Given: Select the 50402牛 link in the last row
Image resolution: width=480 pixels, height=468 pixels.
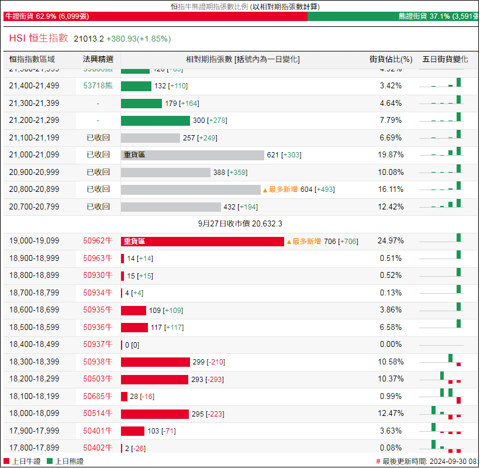Looking at the screenshot, I should (98, 448).
